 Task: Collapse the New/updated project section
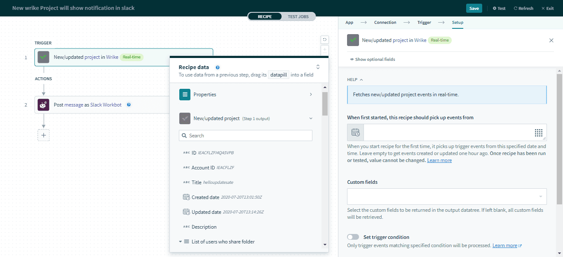click(x=311, y=118)
